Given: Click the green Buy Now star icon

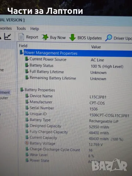Looking at the screenshot, I should [45, 37].
